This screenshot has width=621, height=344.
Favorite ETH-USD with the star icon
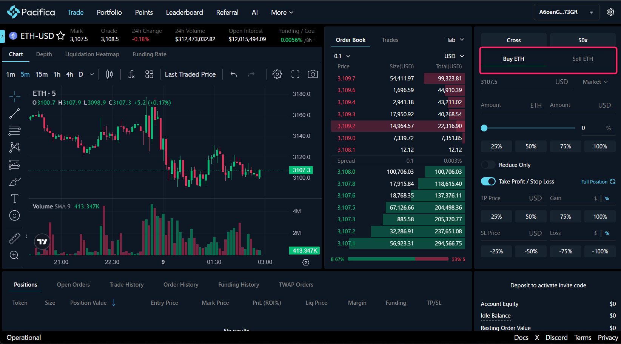[x=60, y=36]
